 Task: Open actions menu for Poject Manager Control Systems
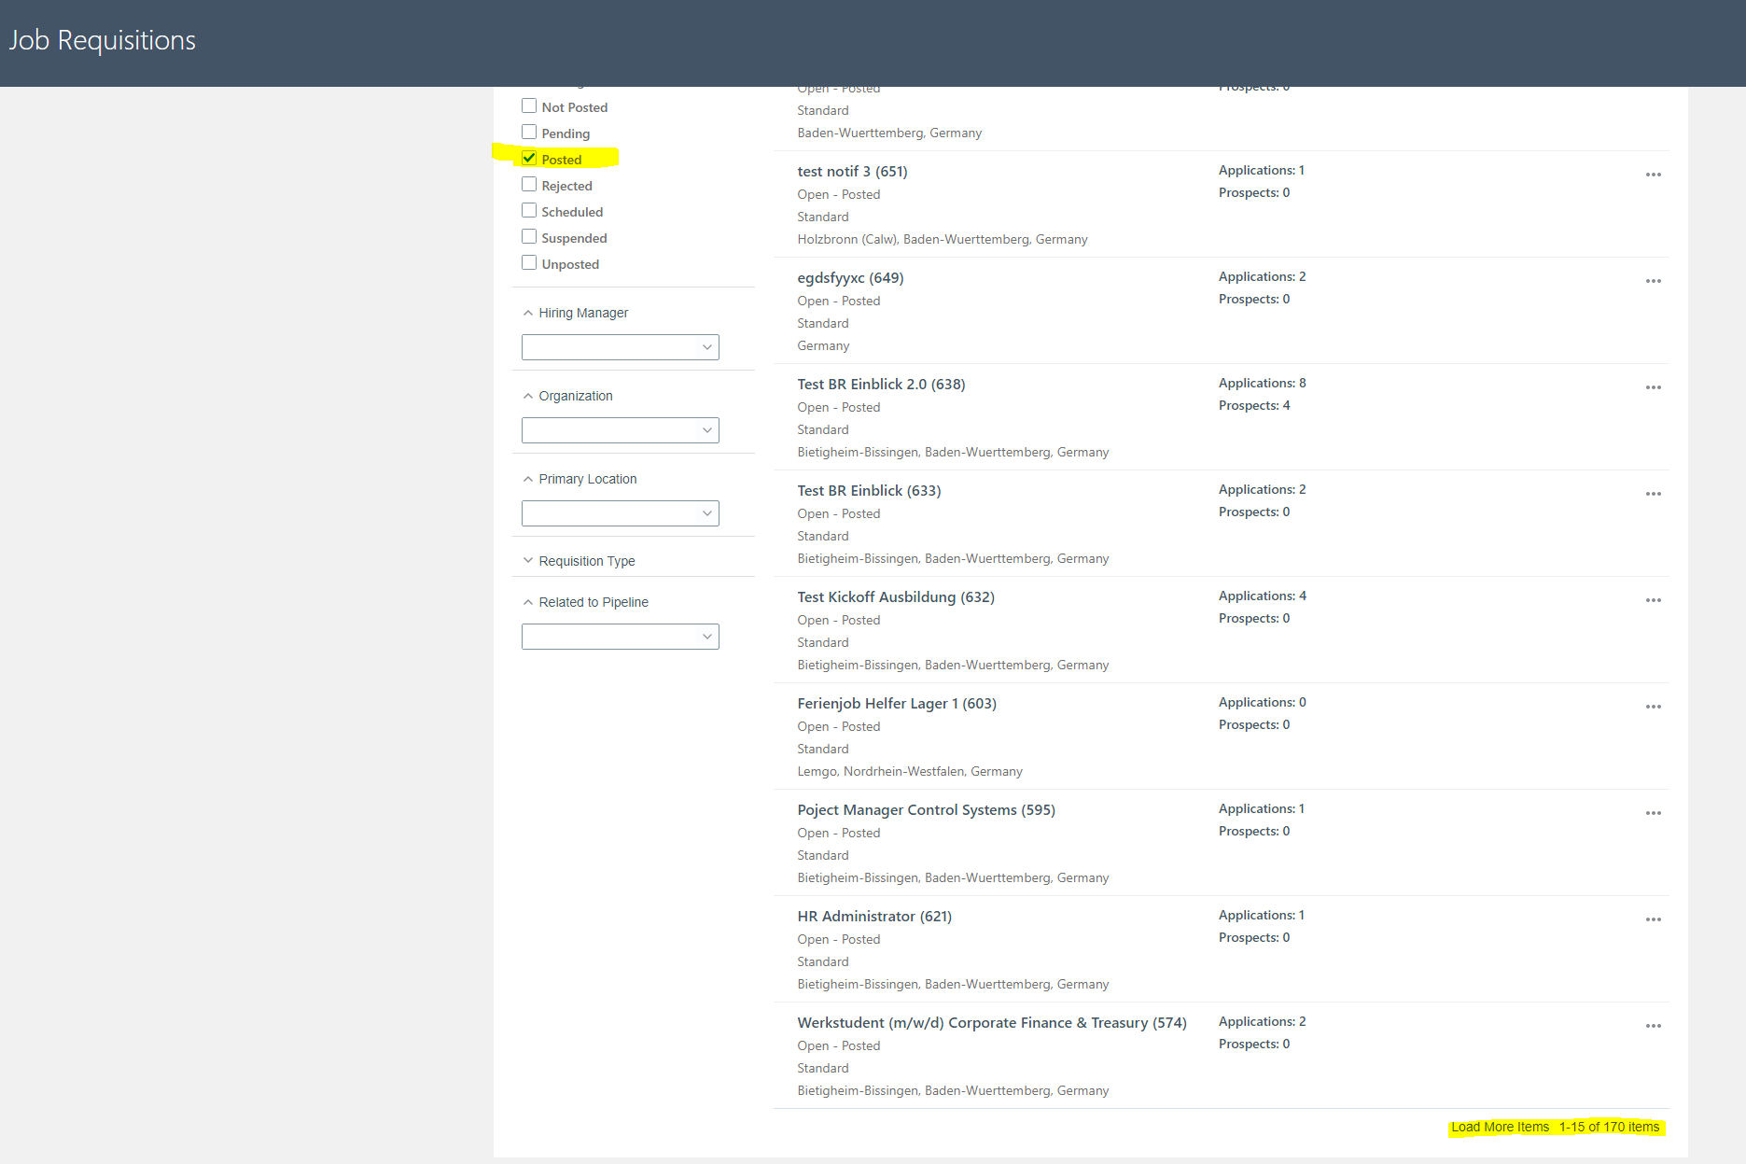pos(1653,813)
